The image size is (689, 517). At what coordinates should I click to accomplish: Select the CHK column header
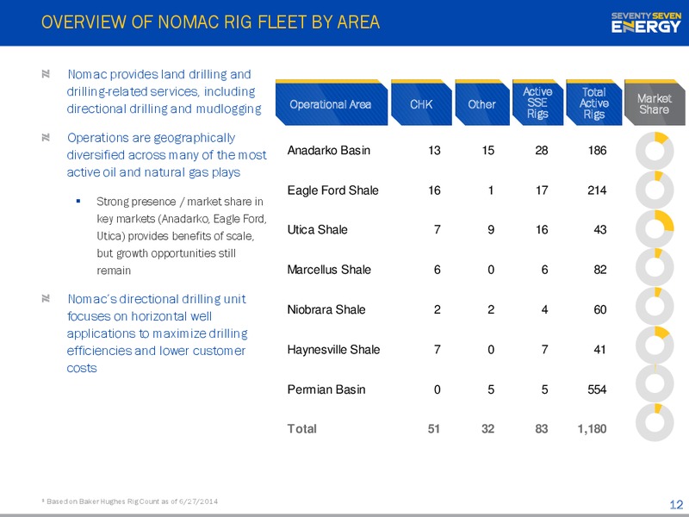[421, 103]
